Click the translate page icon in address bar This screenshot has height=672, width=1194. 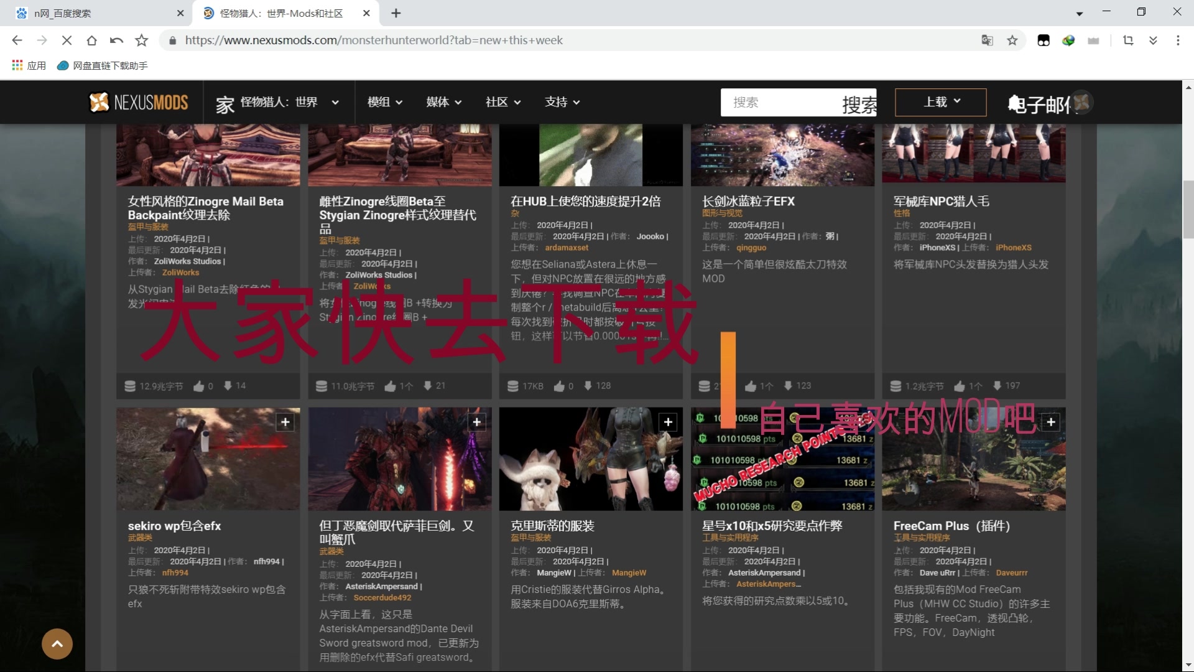987,40
